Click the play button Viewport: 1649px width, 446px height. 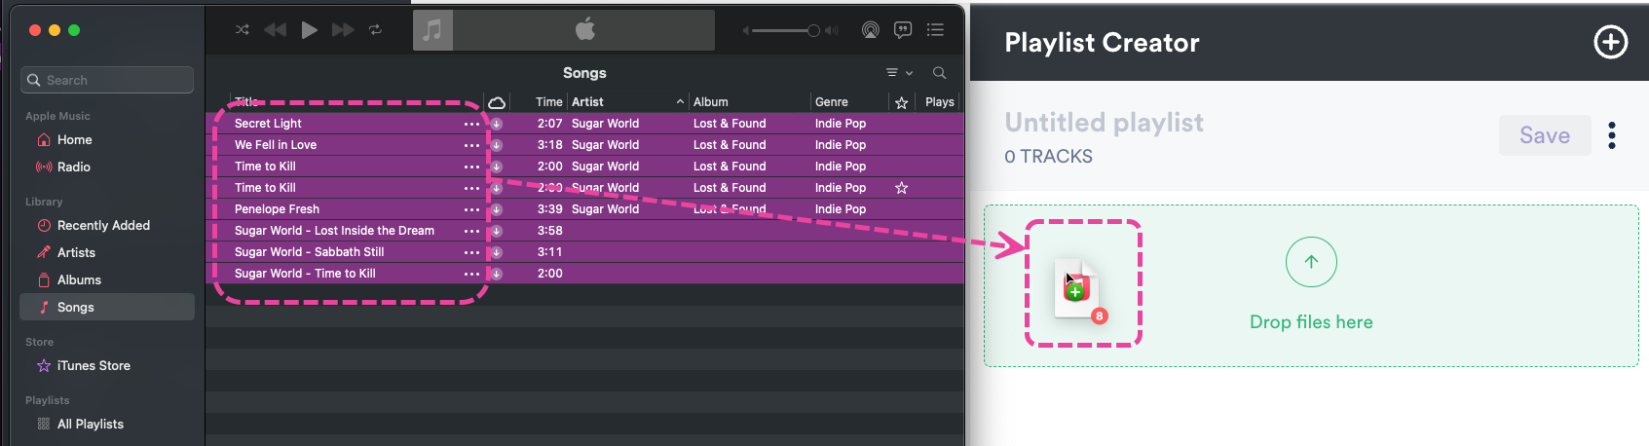[309, 30]
